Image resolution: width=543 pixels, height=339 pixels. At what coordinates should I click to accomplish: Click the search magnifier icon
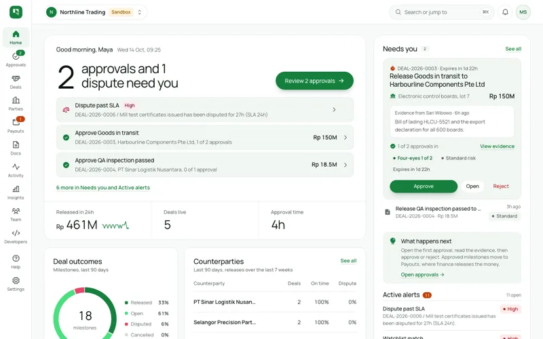pyautogui.click(x=398, y=12)
